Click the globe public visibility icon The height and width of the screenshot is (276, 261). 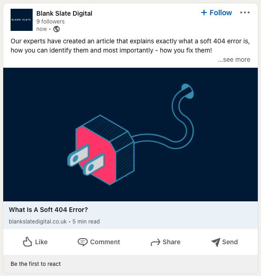click(x=57, y=29)
